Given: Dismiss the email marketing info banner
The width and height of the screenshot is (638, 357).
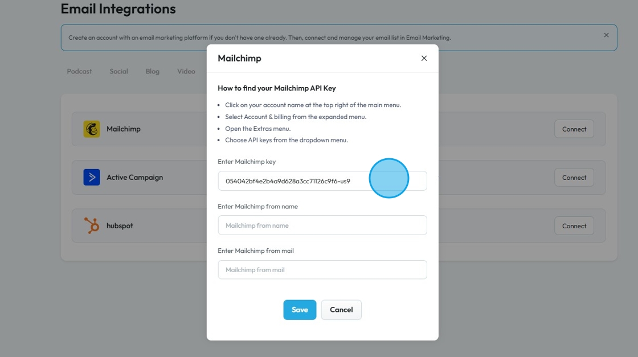Looking at the screenshot, I should pos(606,35).
